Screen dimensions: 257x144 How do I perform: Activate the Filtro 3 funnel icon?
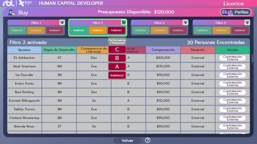click(x=185, y=22)
